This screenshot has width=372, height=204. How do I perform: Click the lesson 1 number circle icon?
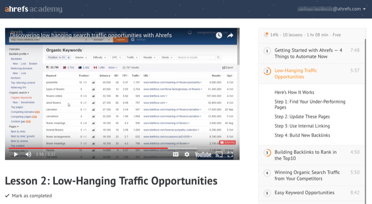[267, 51]
